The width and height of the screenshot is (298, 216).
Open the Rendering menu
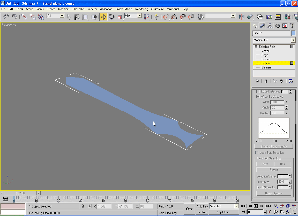tap(141, 9)
